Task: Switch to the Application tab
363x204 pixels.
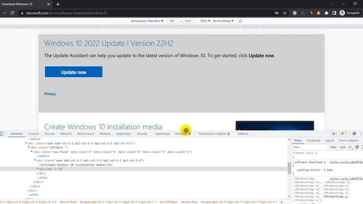Action: coord(124,134)
